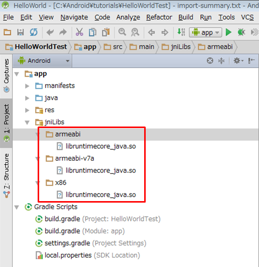Screen dimensions: 259x267
Task: Click the Save All floppy icon
Action: coord(20,32)
